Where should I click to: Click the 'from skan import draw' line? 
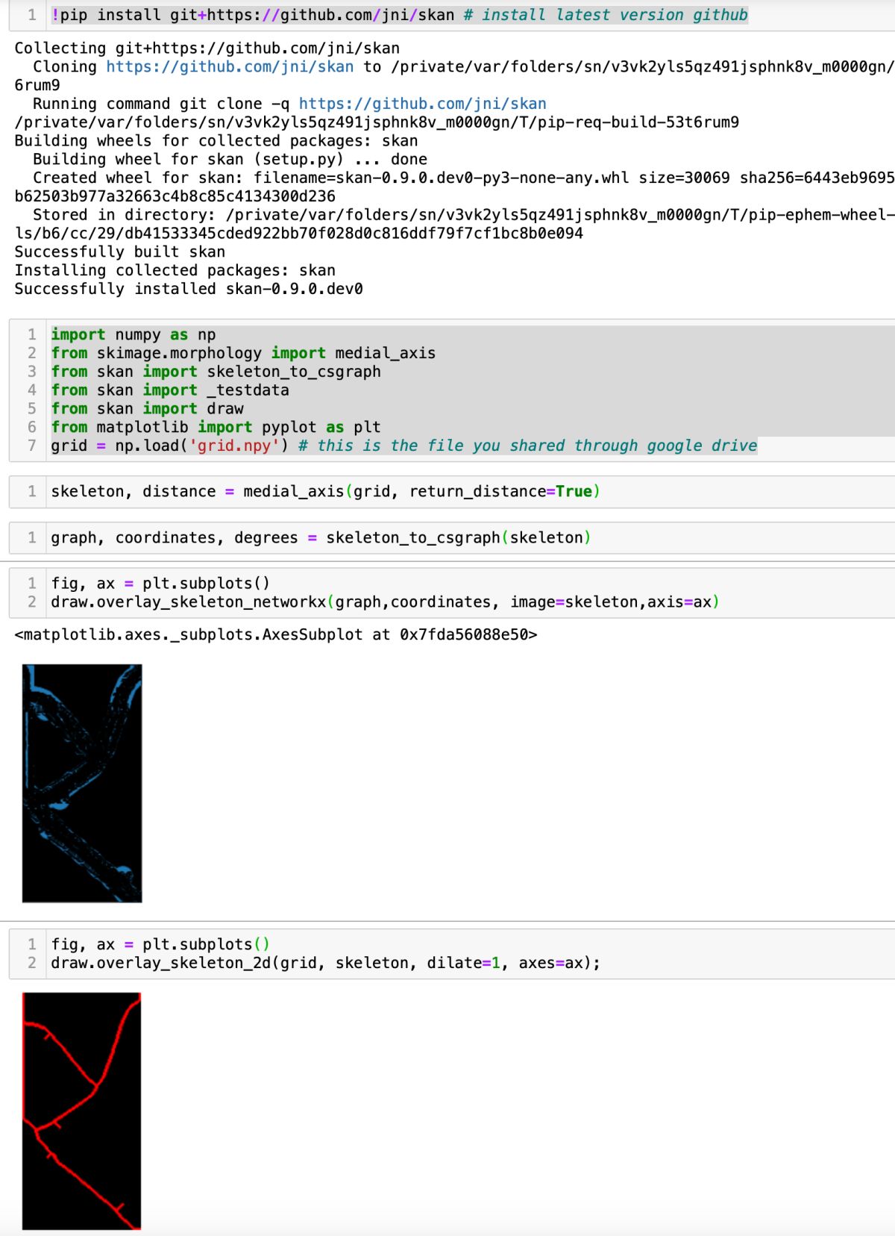pyautogui.click(x=148, y=409)
